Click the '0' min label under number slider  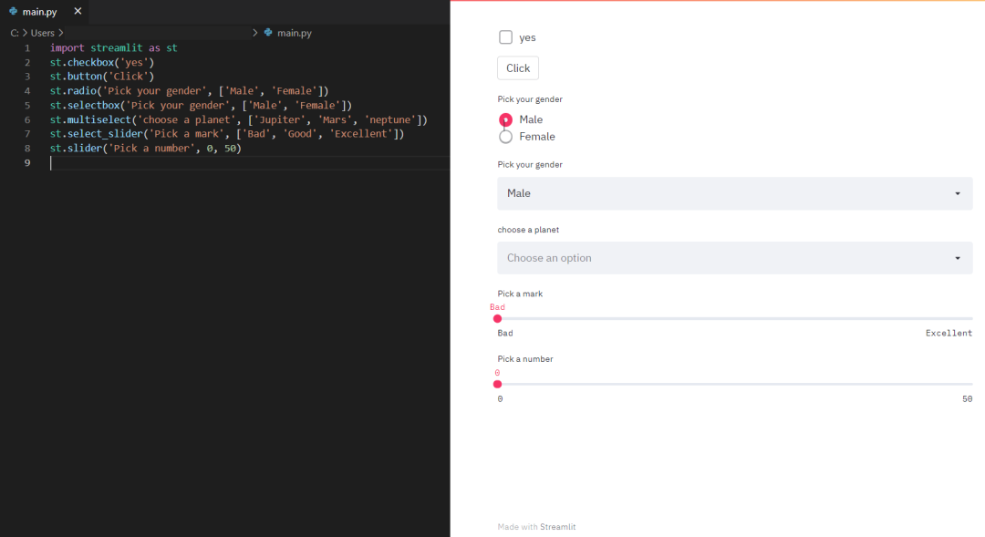500,398
